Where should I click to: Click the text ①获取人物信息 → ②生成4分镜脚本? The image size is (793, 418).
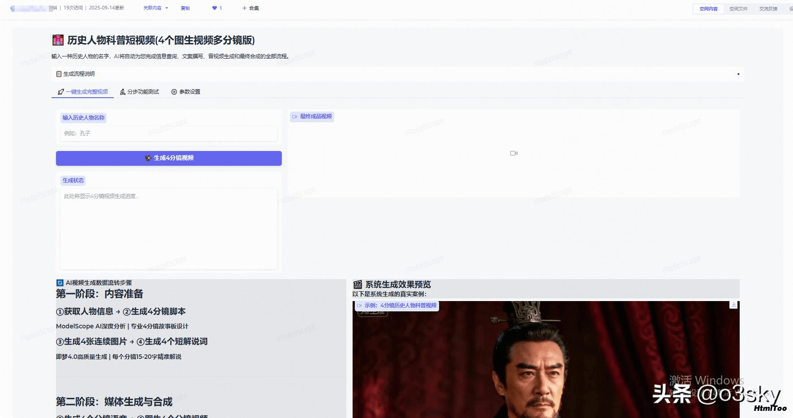tap(121, 311)
